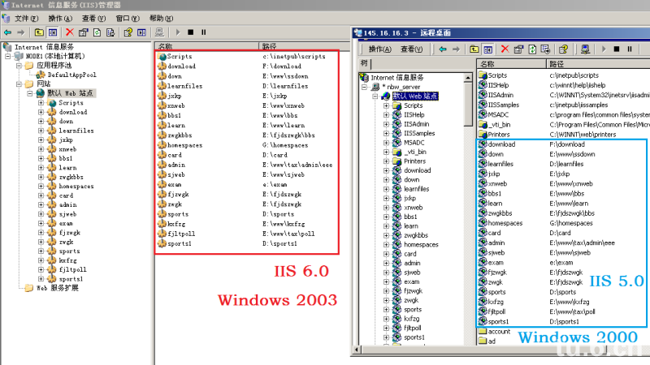Collapse NODE1 (本地计算机) tree node
This screenshot has width=650, height=365.
pyautogui.click(x=7, y=56)
